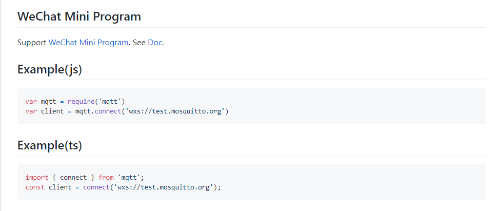Click the wxs URL string in JS example
Viewport: 495px width, 211px height.
click(174, 111)
